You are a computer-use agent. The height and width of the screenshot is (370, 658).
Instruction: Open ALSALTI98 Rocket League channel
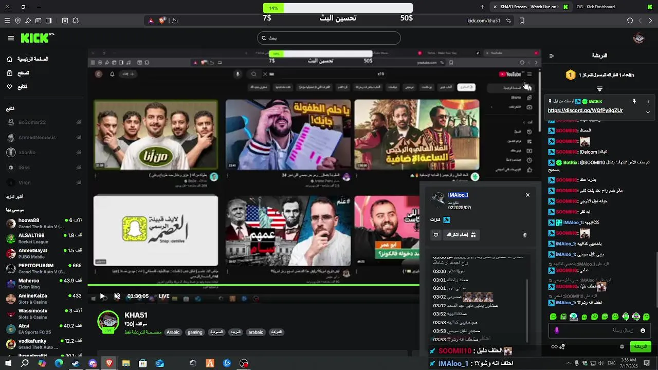(x=44, y=238)
